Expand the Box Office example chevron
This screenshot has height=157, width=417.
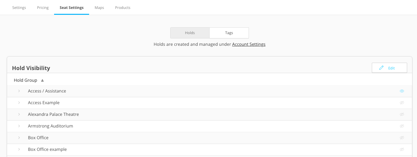(x=19, y=150)
